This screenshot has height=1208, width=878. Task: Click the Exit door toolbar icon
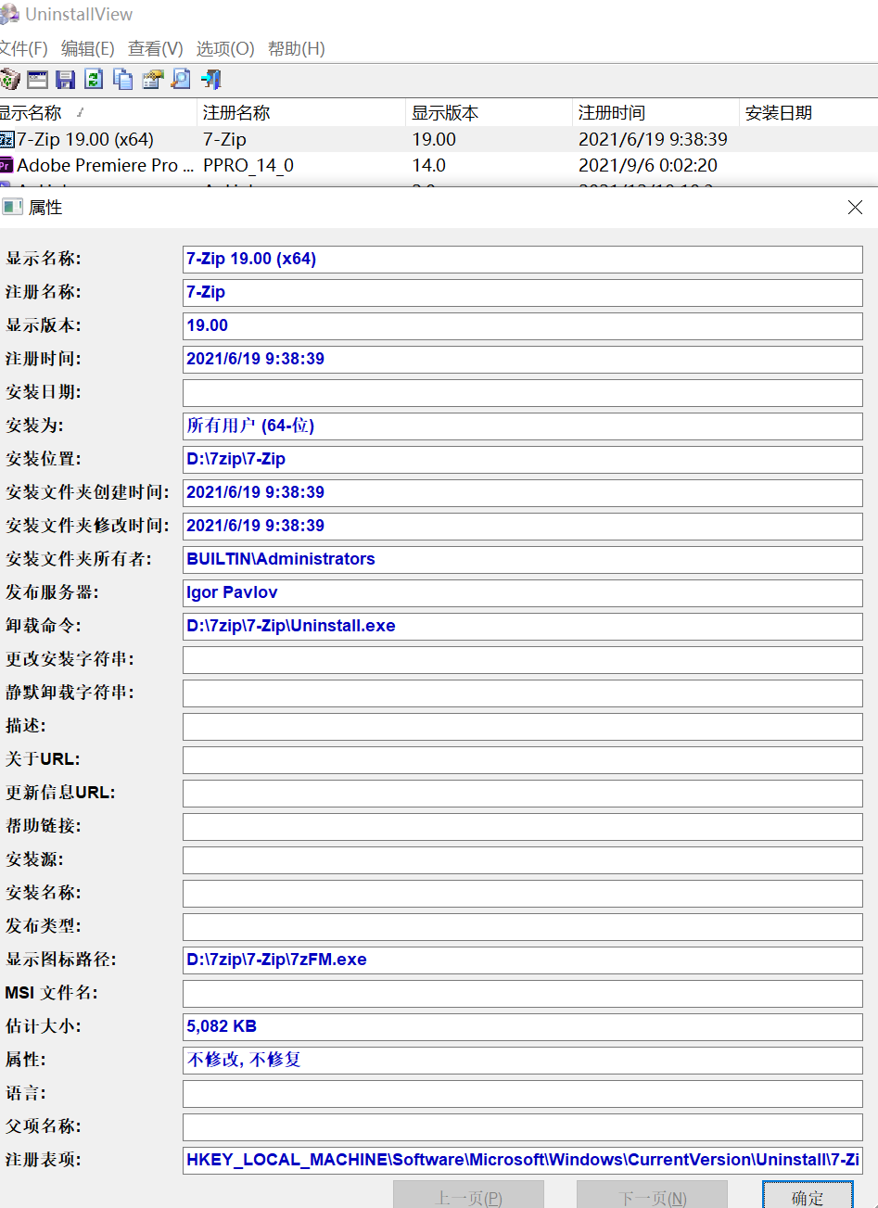pos(210,79)
